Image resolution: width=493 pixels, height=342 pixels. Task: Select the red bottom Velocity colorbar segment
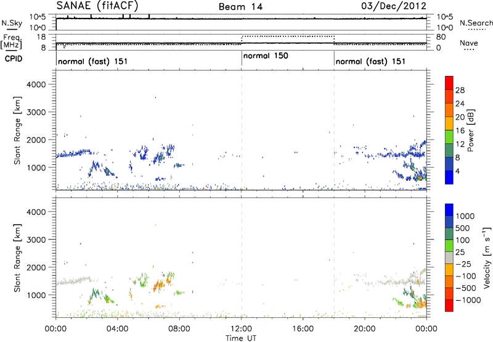[x=449, y=306]
